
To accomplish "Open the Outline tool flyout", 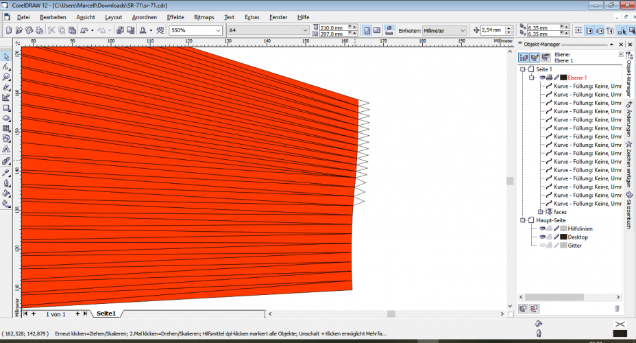I will (x=6, y=183).
